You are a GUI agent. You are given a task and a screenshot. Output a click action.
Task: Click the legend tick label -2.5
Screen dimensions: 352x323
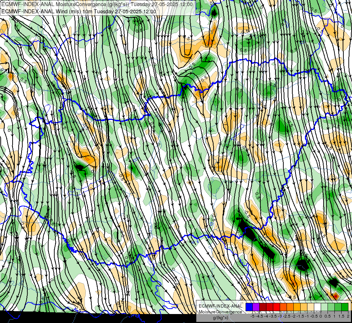287,316
